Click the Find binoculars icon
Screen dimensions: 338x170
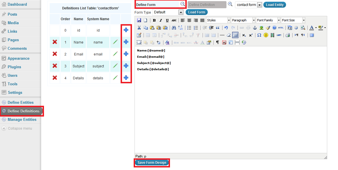point(174,28)
